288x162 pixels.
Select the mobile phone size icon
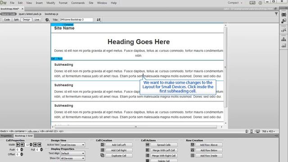[x=247, y=131]
